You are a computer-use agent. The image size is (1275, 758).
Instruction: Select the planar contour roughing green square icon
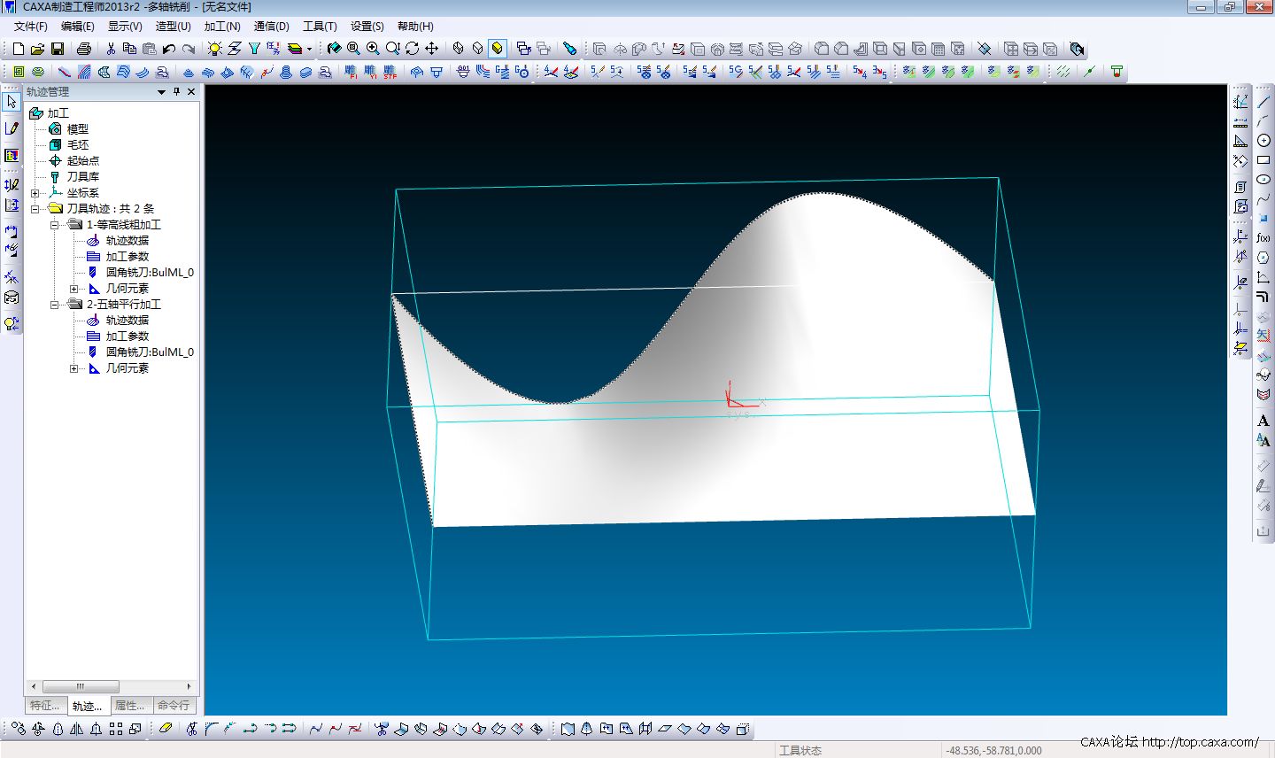[x=19, y=72]
